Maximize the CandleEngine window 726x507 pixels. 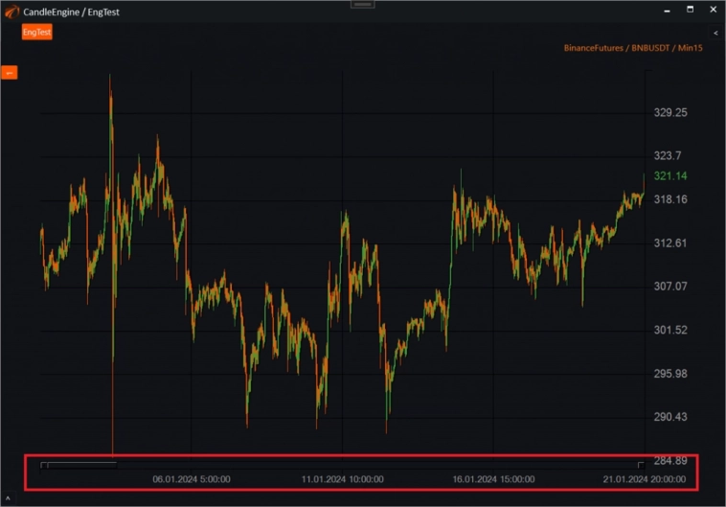(690, 10)
